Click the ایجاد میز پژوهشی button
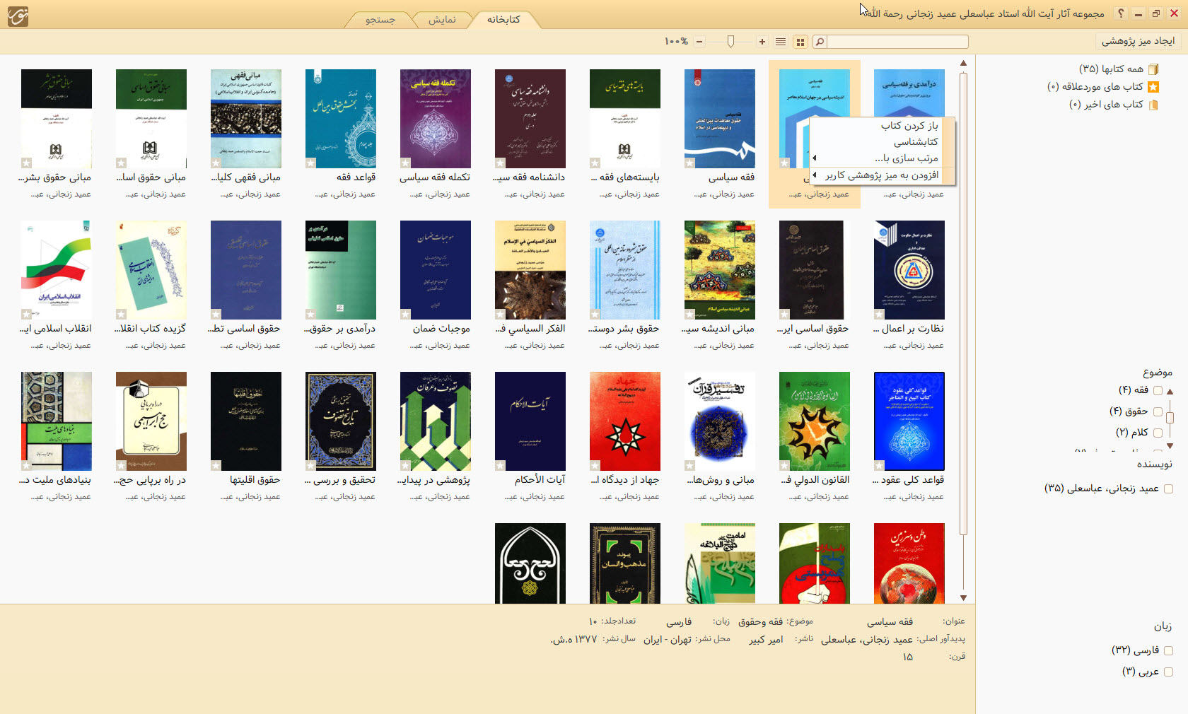 point(1138,41)
